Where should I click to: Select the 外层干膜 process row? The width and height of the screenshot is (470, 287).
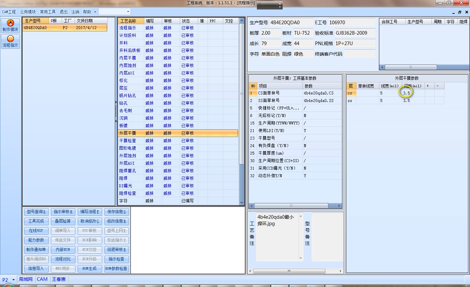point(178,133)
